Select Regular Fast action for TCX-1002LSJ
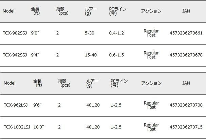The width and height of the screenshot is (206, 140). (x=151, y=127)
